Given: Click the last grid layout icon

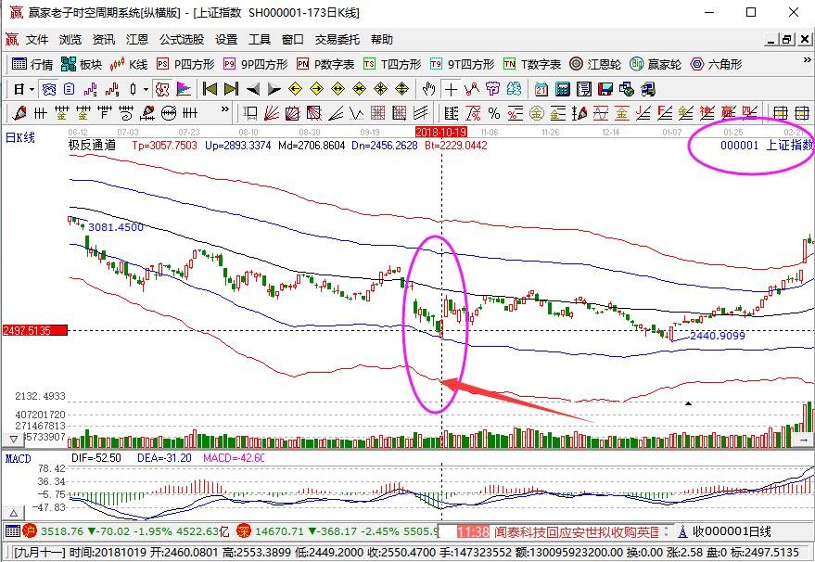Looking at the screenshot, I should tap(802, 113).
